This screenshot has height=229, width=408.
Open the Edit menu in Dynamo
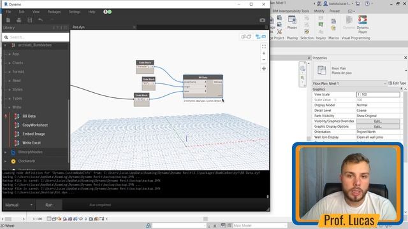22,11
